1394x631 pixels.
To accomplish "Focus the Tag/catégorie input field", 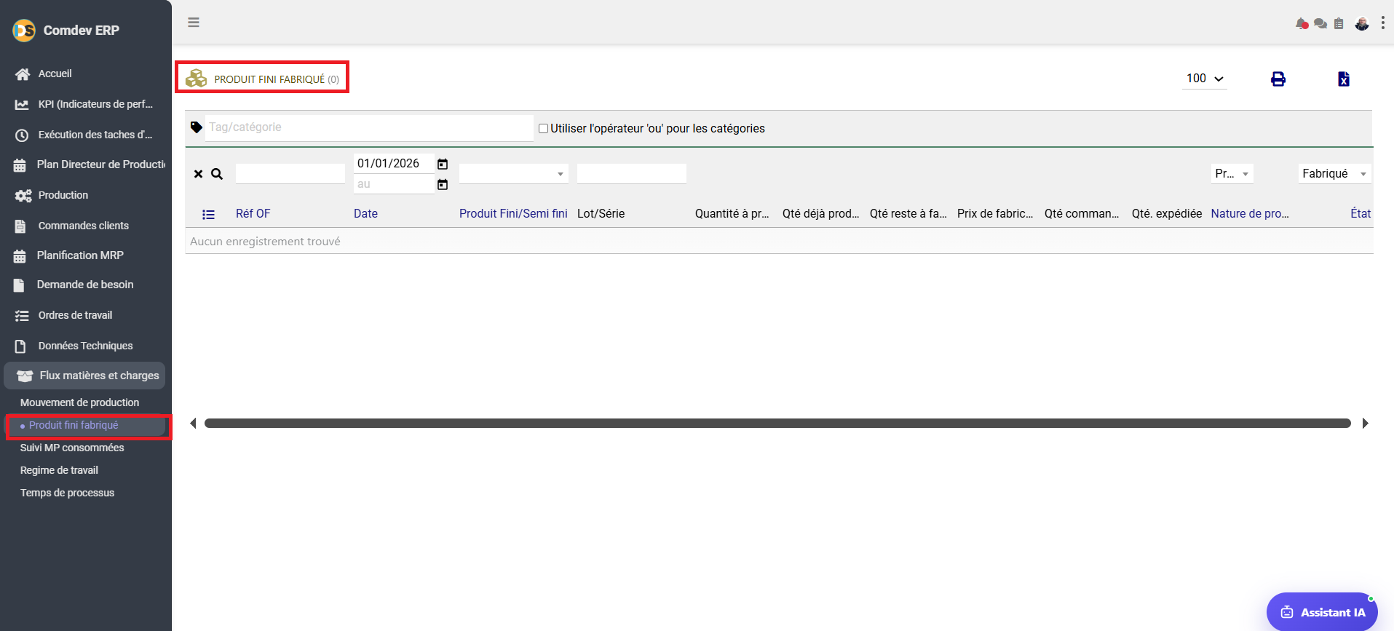I will pos(369,127).
